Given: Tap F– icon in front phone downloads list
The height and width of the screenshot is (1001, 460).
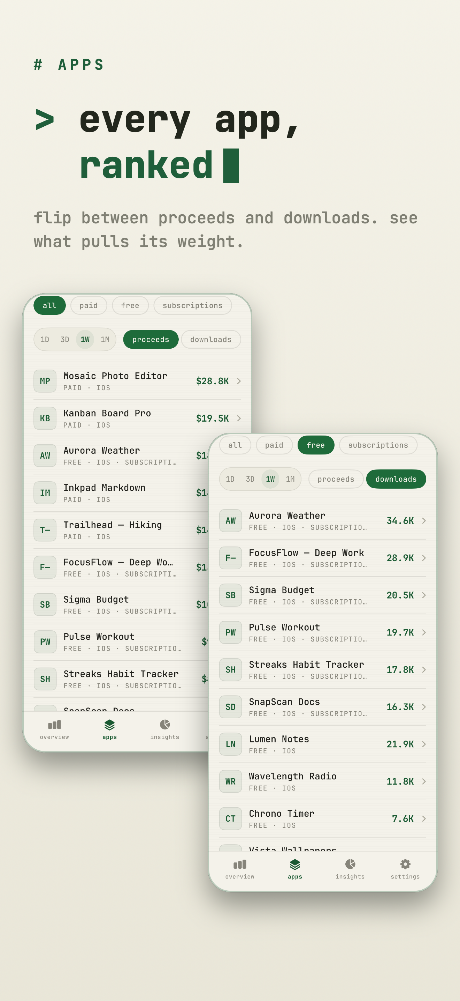Looking at the screenshot, I should coord(230,558).
